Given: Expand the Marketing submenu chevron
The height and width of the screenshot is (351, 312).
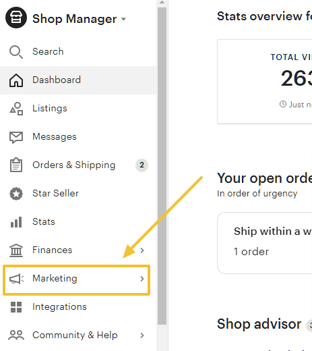Looking at the screenshot, I should point(142,279).
